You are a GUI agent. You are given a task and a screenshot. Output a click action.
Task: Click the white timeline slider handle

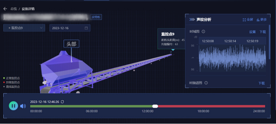click(x=155, y=106)
